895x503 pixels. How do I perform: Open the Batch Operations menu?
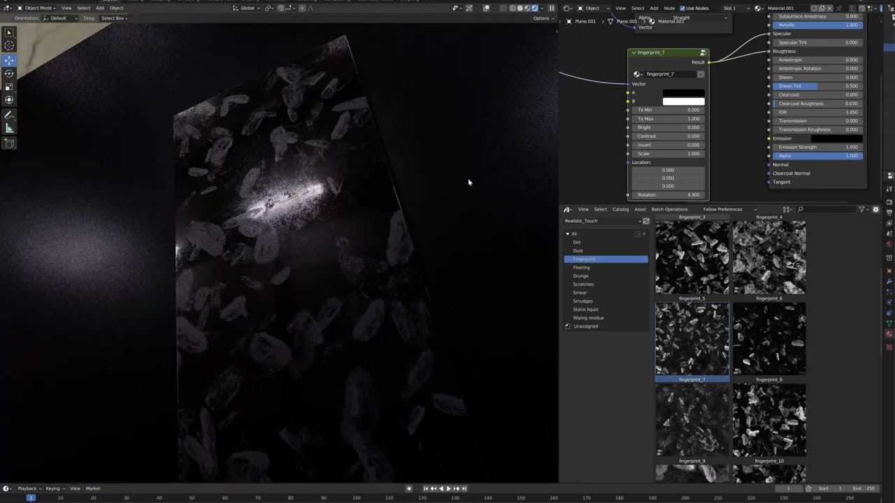(669, 210)
